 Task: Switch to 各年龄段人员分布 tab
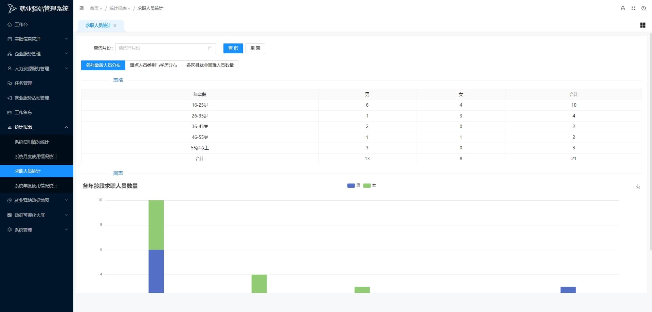tap(103, 65)
